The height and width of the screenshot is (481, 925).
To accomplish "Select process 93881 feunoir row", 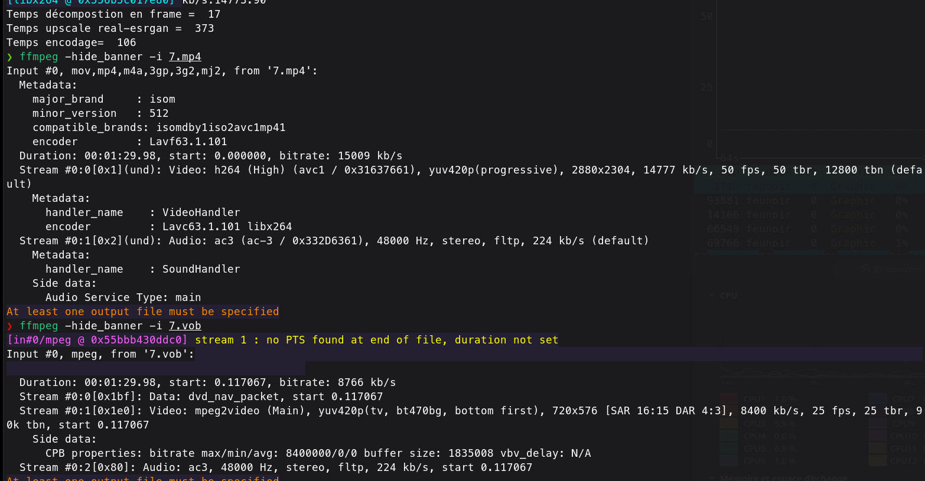I will [809, 201].
